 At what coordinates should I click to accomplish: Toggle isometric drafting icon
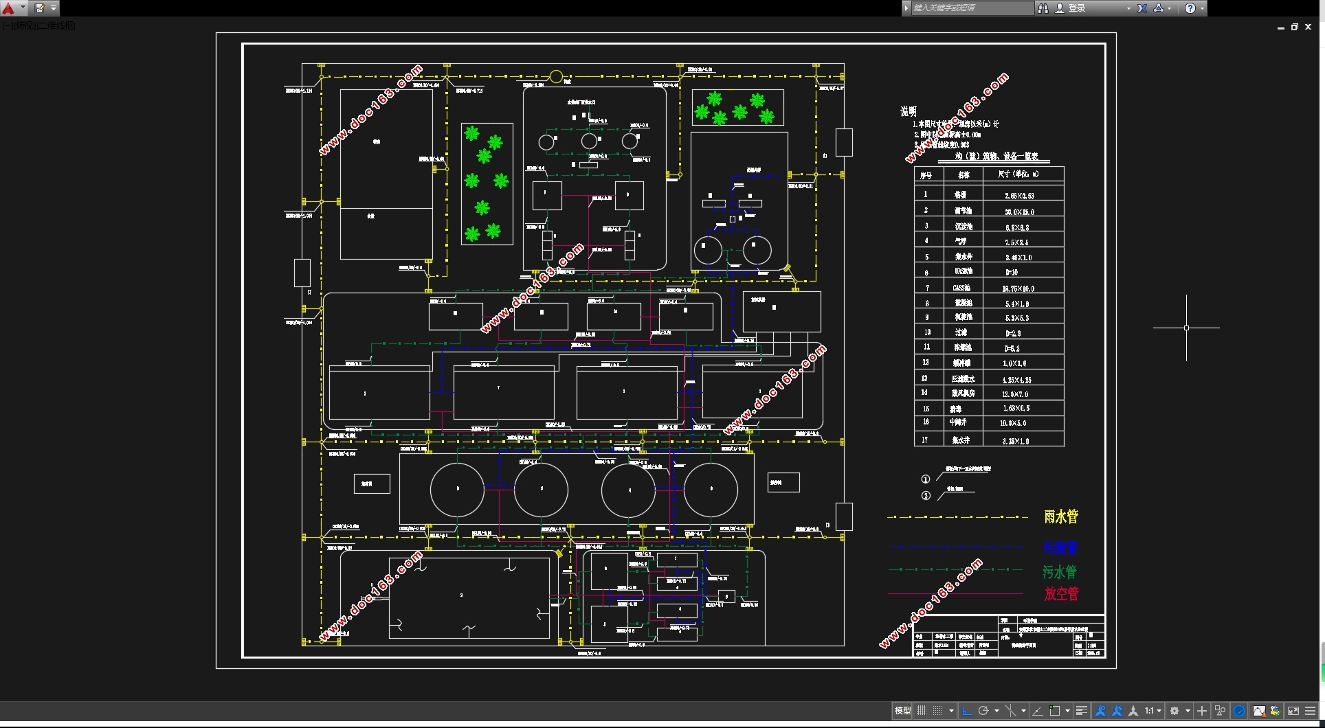(x=1010, y=711)
